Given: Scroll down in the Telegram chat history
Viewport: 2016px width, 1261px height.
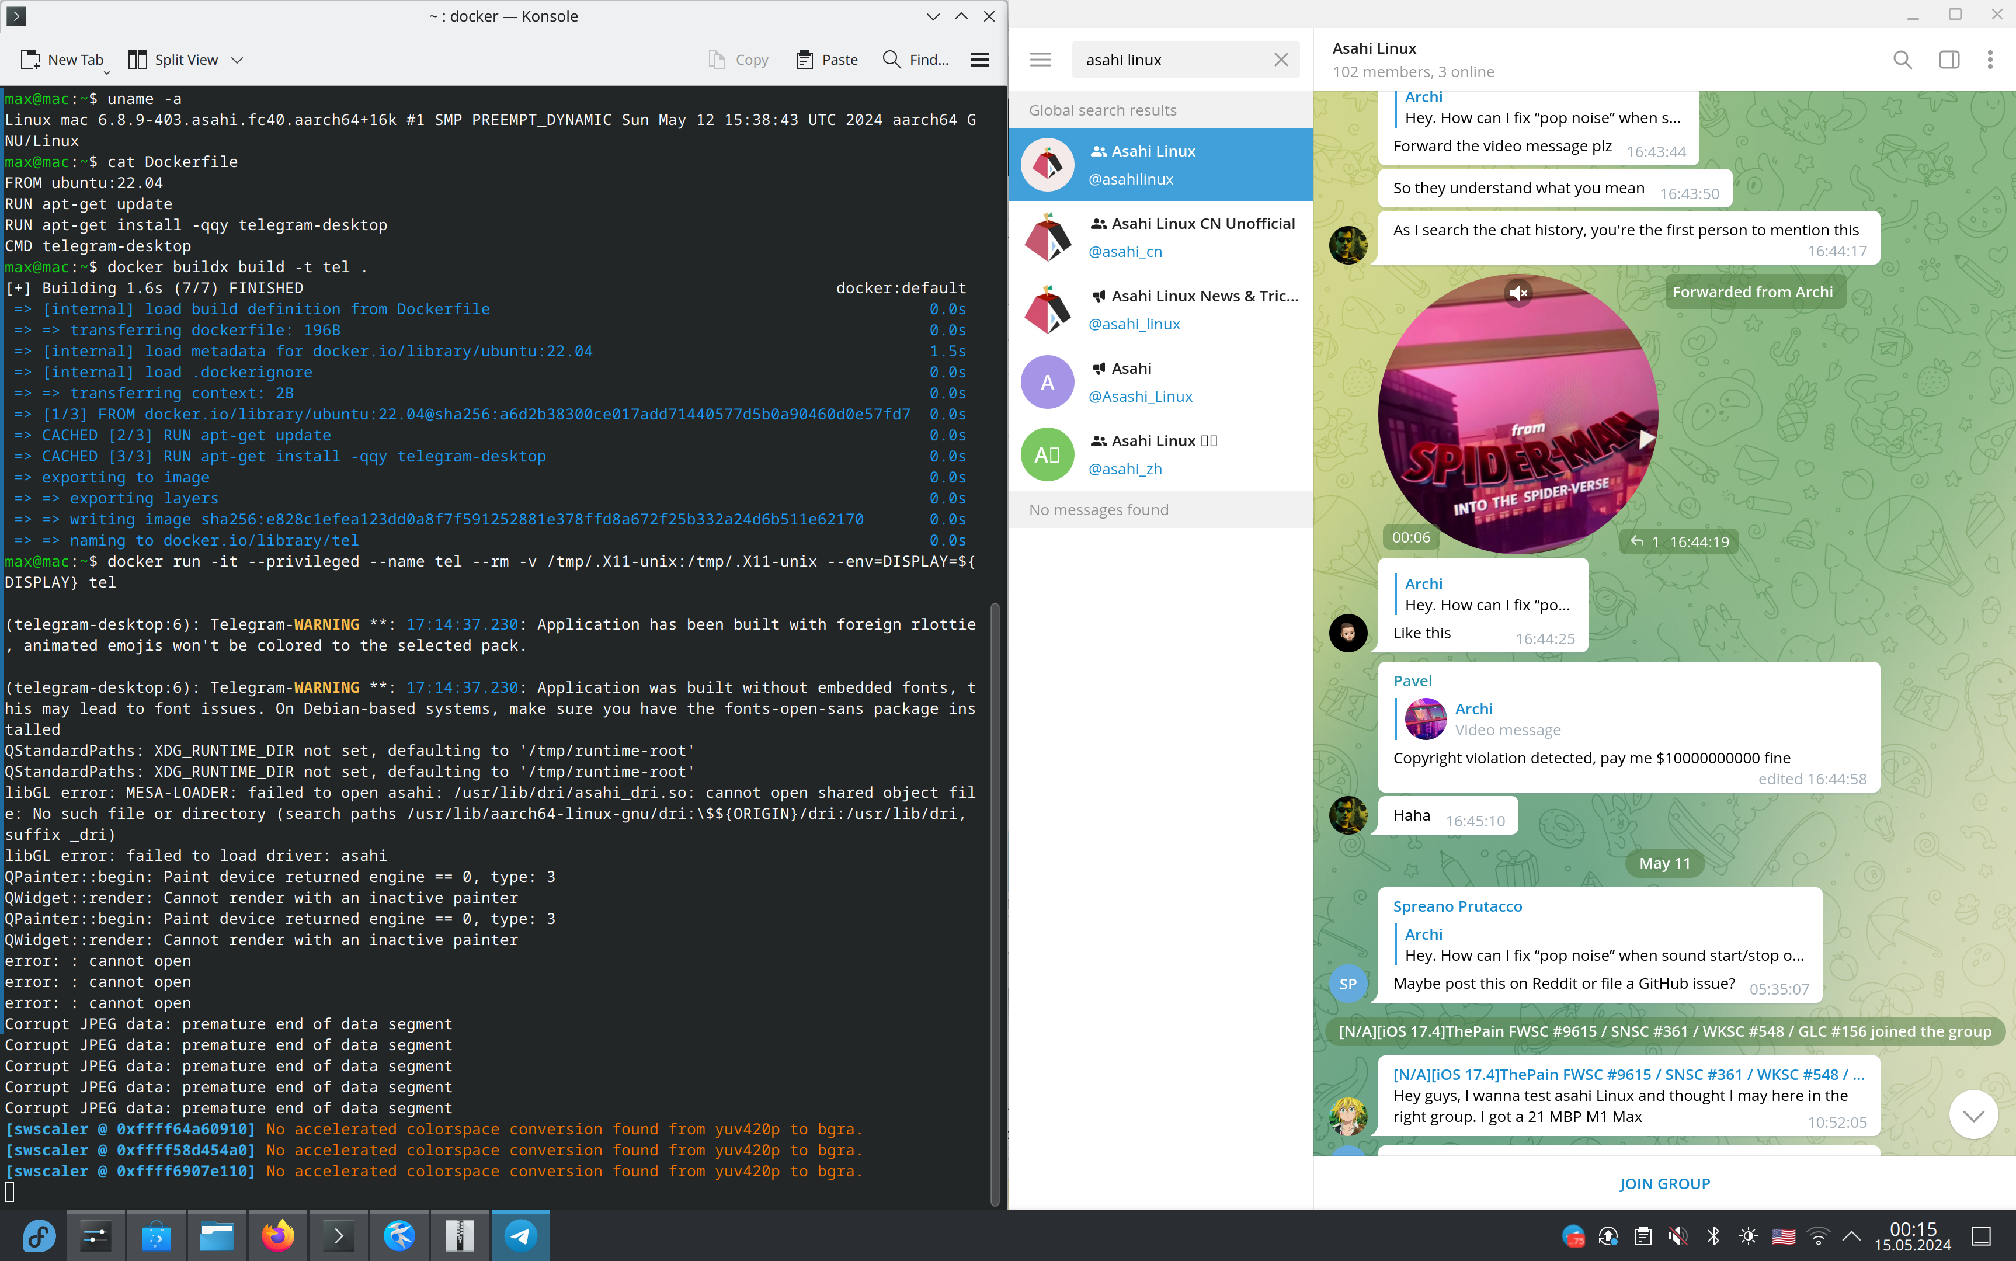Looking at the screenshot, I should (1974, 1116).
